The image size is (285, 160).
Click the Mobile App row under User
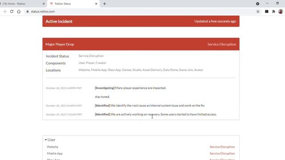pos(141,153)
